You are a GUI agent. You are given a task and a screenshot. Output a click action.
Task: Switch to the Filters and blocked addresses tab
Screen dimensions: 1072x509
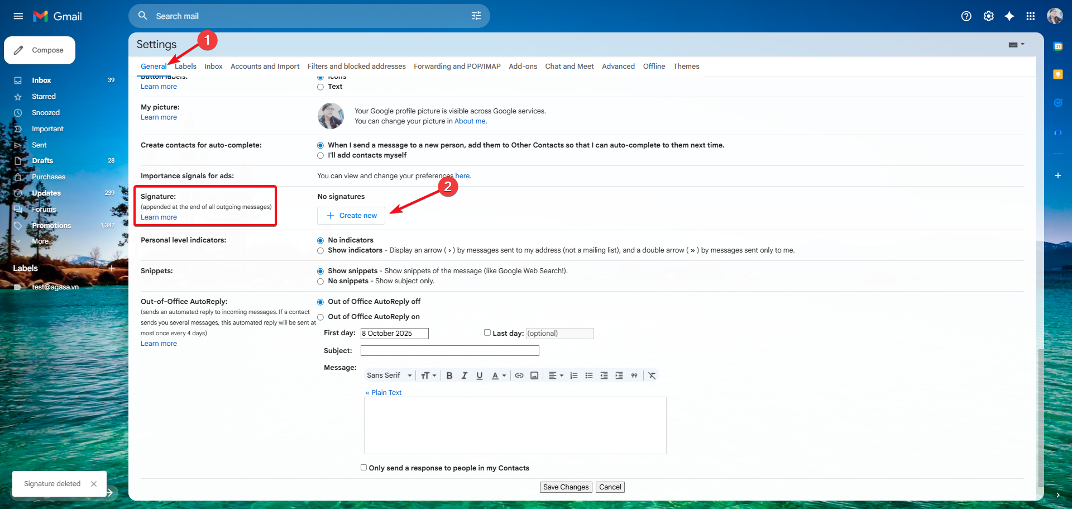pos(356,66)
